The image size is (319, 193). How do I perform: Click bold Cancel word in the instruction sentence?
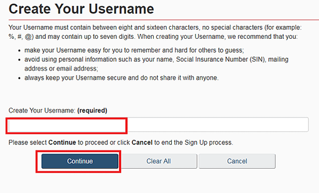(142, 142)
